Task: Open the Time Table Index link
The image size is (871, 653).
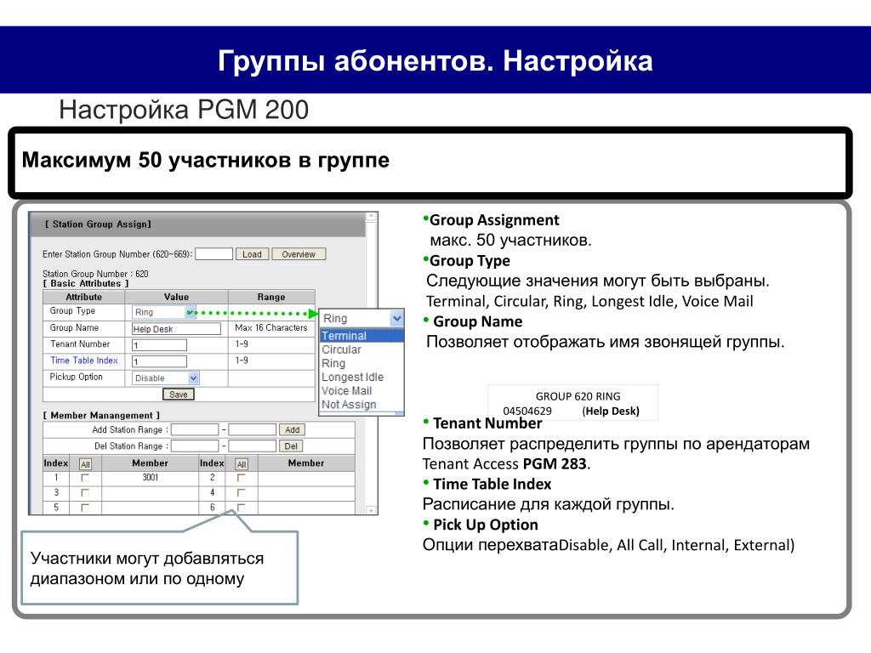Action: [84, 361]
